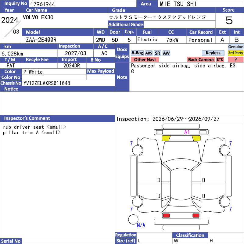The image size is (244, 244).
Task: Click the 2WD drive value
Action: click(101, 40)
